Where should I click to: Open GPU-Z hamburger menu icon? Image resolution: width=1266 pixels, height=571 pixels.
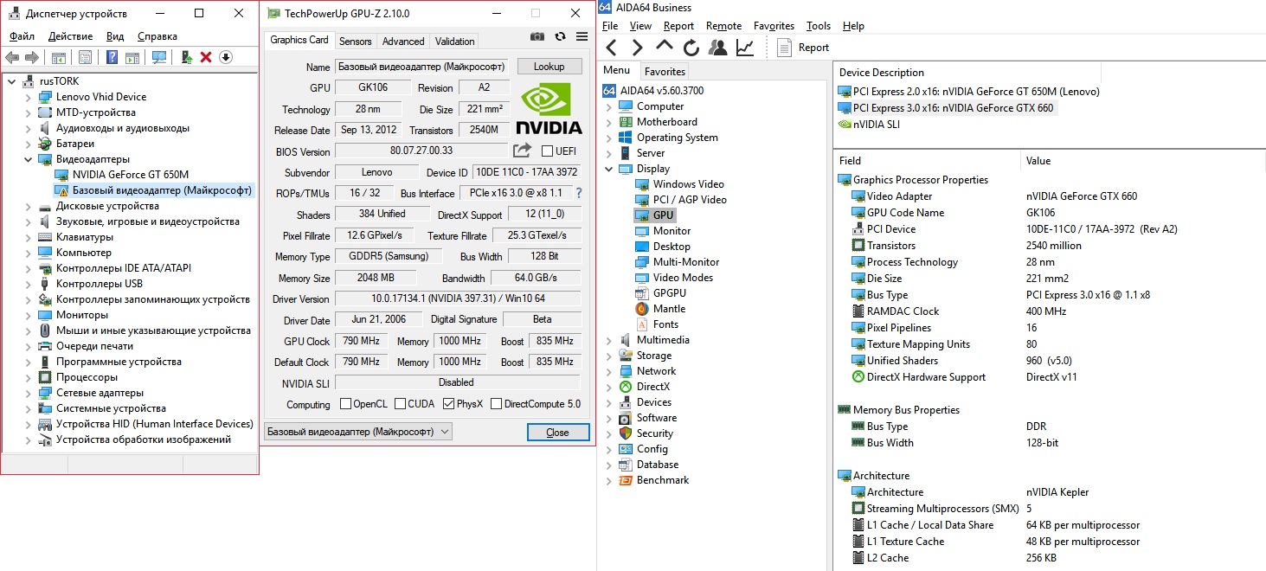click(x=582, y=36)
